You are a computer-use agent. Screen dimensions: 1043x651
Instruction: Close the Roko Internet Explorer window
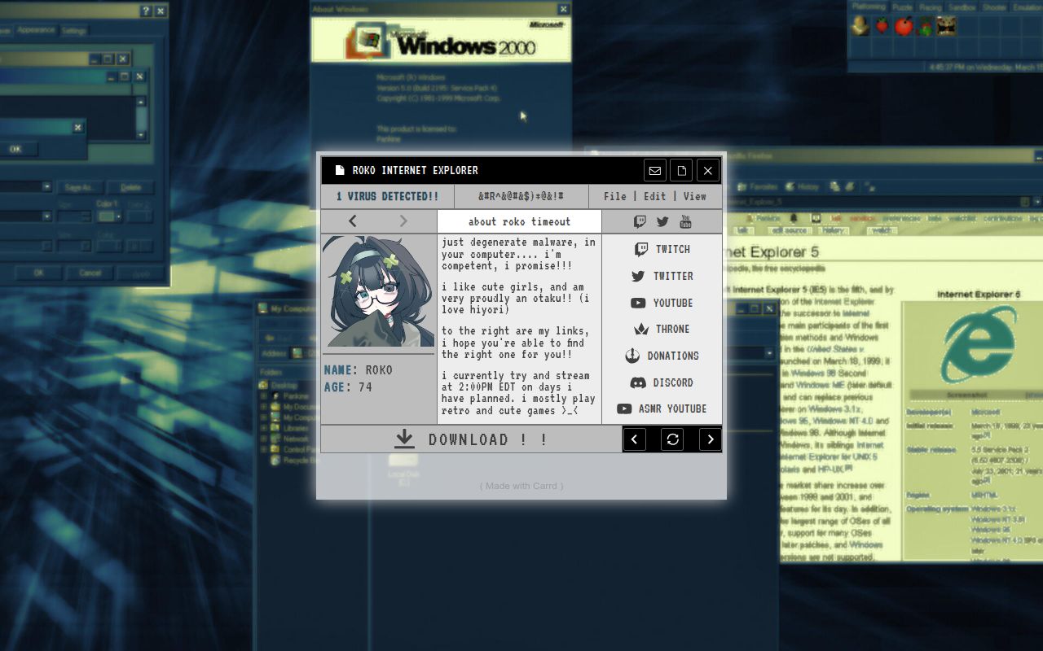[x=708, y=170]
